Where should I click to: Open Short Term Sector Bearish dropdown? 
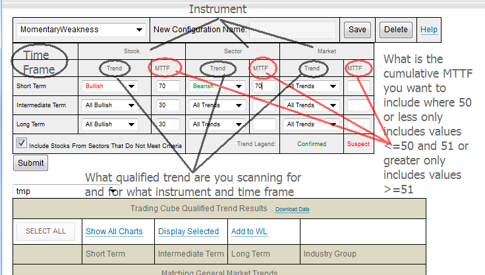click(x=217, y=86)
